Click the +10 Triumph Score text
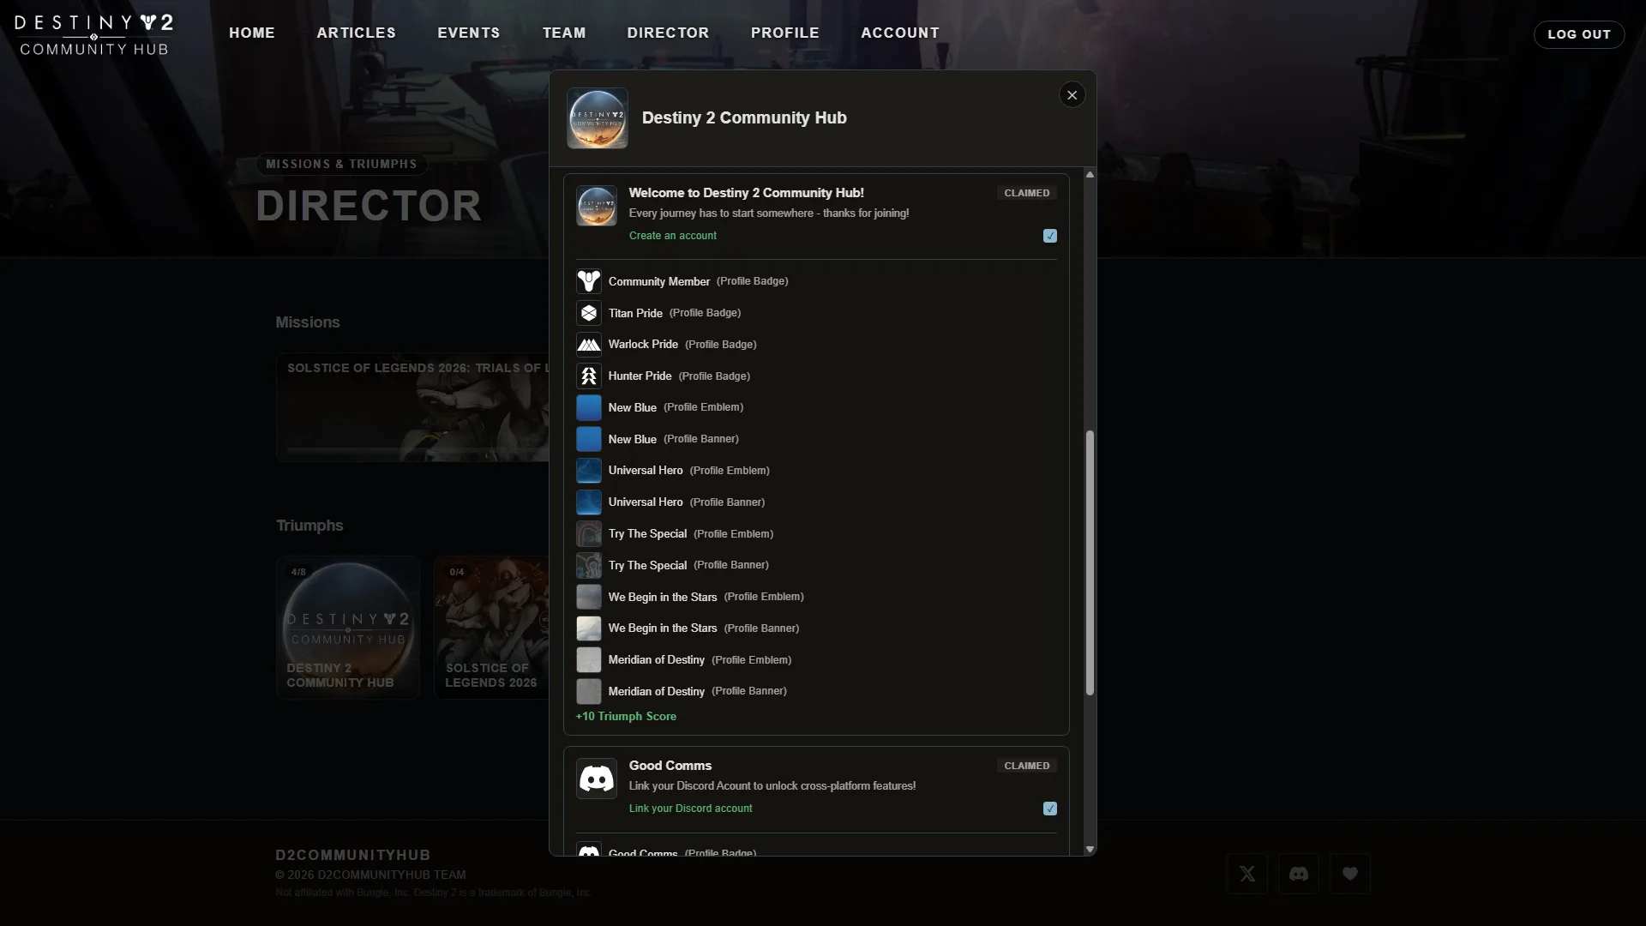Image resolution: width=1646 pixels, height=926 pixels. pyautogui.click(x=626, y=717)
